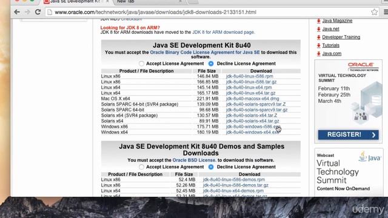Click the Solaris SPARC 64-bit (SVR4 package) cell
The image size is (388, 218).
[139, 104]
